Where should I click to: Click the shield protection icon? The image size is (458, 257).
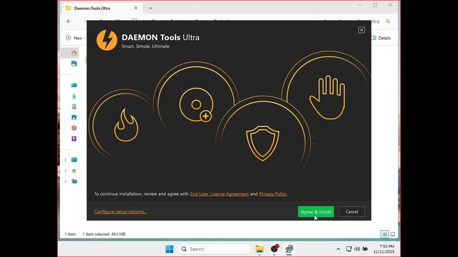[x=263, y=143]
